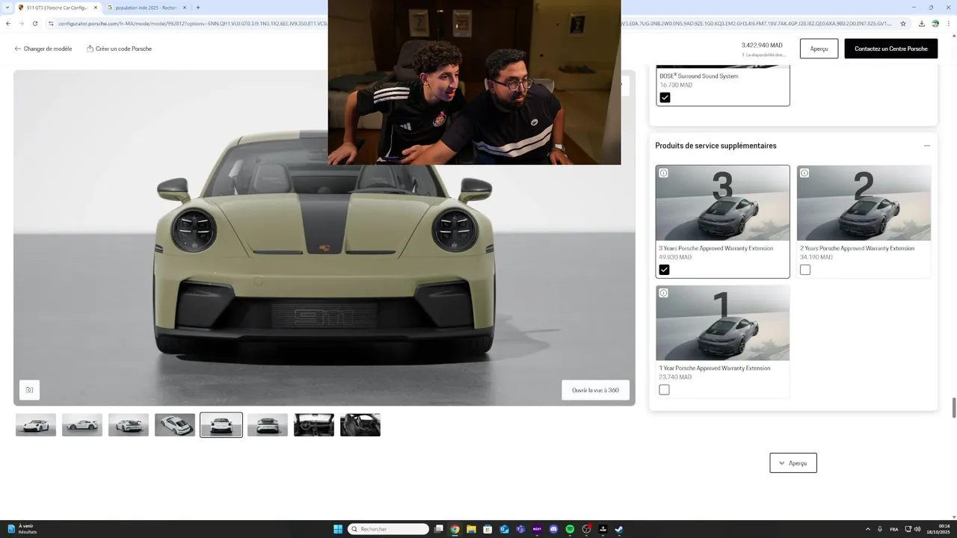
Task: Open File Explorer from the taskbar
Action: (471, 529)
